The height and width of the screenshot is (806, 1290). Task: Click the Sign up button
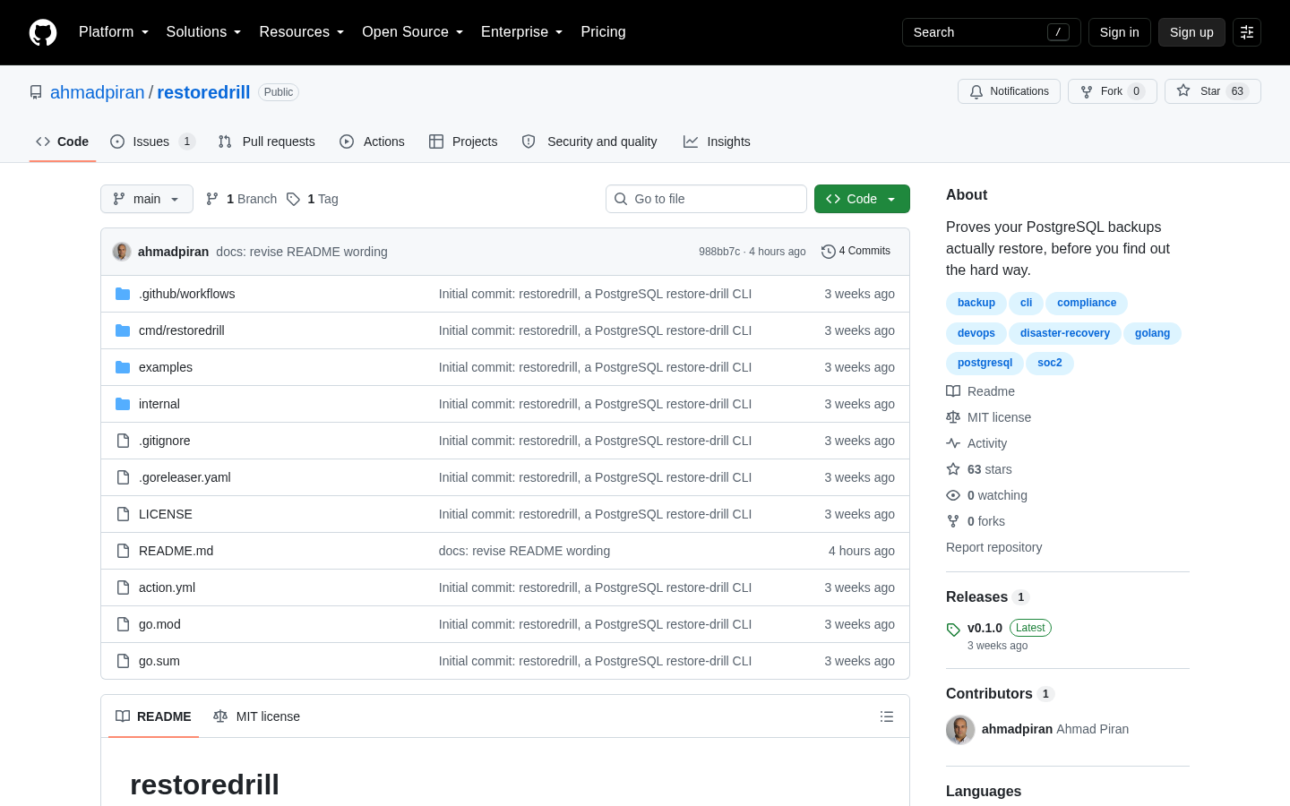pyautogui.click(x=1191, y=32)
